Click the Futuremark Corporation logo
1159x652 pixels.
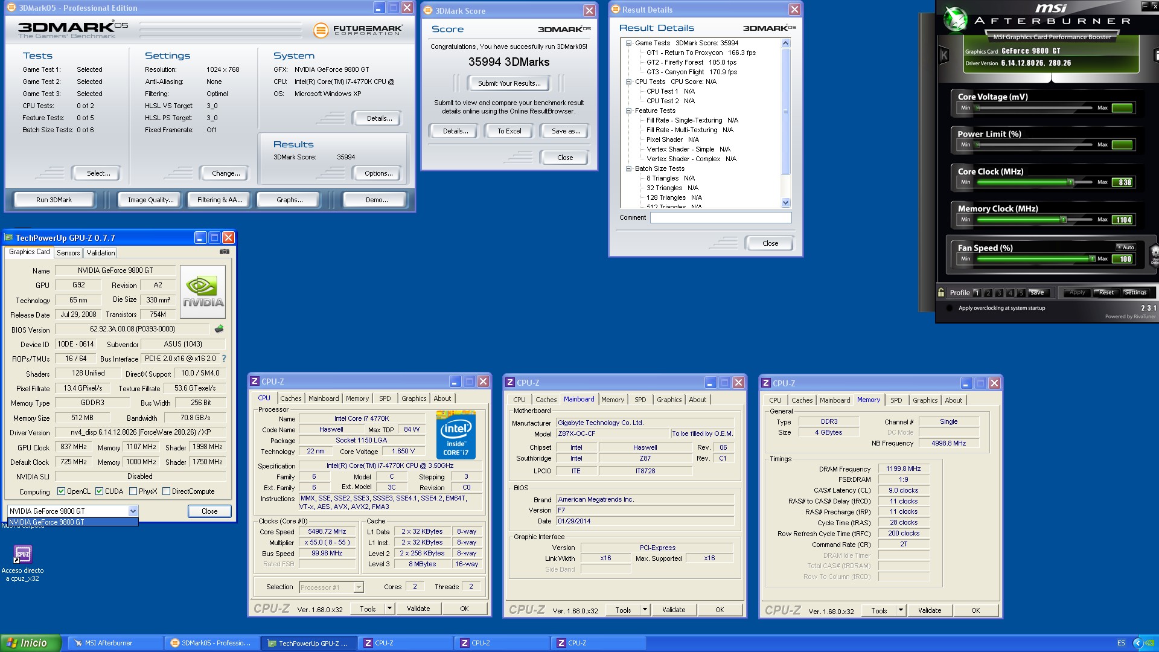tap(359, 30)
